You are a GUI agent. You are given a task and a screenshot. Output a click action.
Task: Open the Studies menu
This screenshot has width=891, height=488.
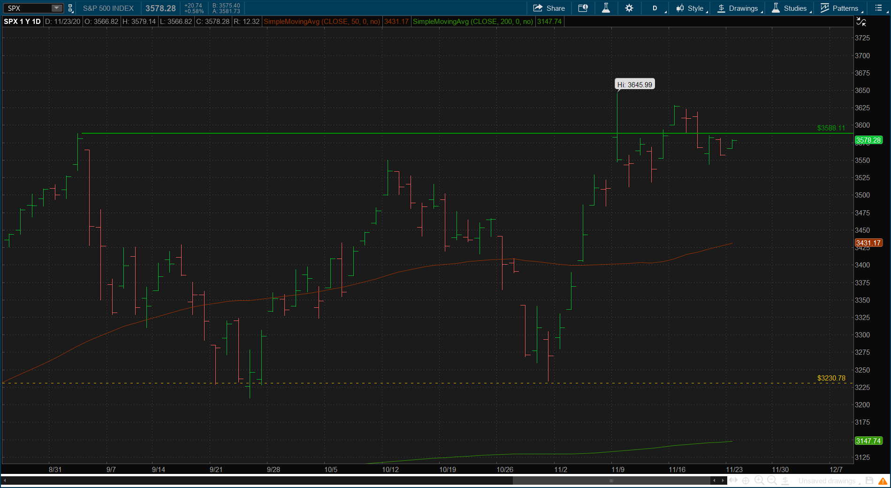pos(791,8)
